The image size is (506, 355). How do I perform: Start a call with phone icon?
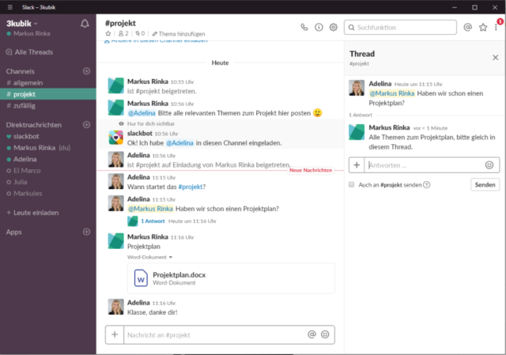point(305,27)
